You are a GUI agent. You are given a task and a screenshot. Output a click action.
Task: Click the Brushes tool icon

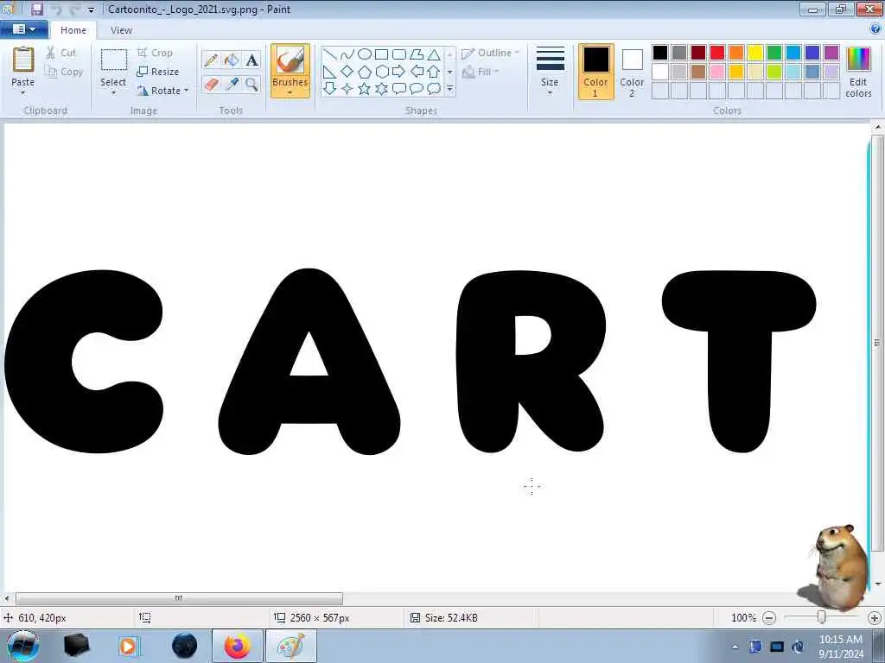click(x=290, y=60)
